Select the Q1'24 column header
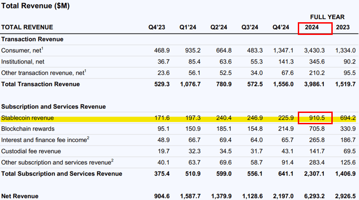The height and width of the screenshot is (200, 359). [188, 27]
